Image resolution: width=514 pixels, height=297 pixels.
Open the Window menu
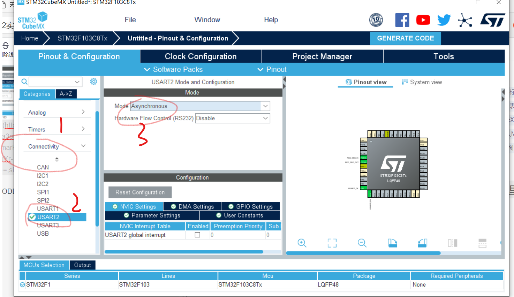[x=207, y=20]
